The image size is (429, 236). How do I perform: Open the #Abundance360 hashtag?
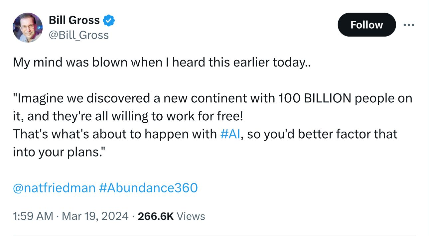148,188
